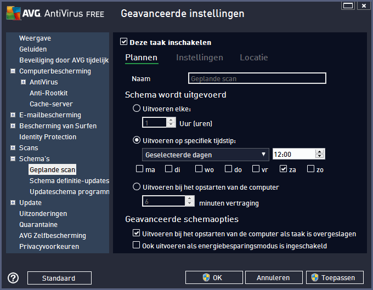Screen dimensions: 373x290
Task: Click the window maximize icon
Action: pyautogui.click(x=348, y=5)
